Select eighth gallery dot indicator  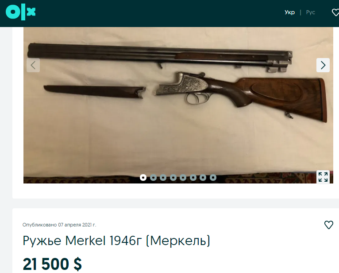click(x=213, y=178)
